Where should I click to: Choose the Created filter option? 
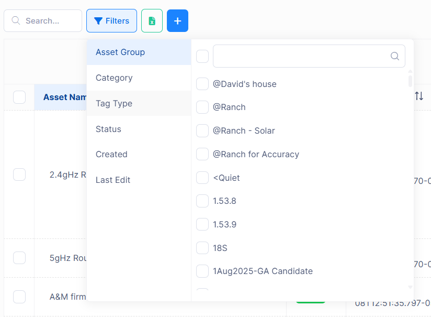(x=111, y=155)
